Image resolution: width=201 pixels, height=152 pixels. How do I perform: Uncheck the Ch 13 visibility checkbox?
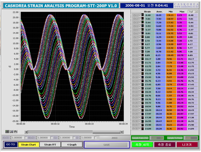[140, 59]
